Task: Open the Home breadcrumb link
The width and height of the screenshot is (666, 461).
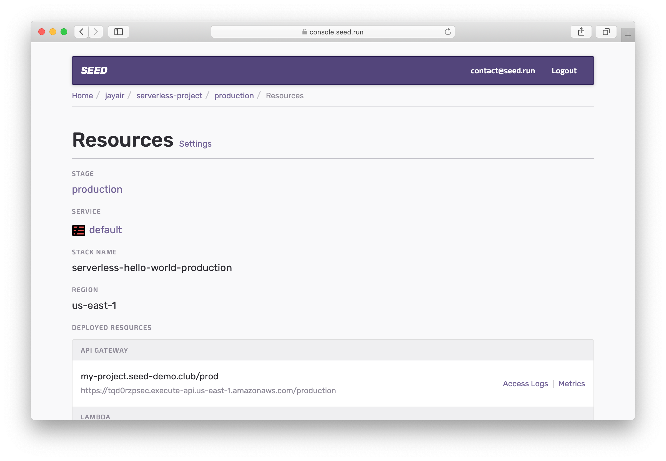Action: click(x=82, y=96)
